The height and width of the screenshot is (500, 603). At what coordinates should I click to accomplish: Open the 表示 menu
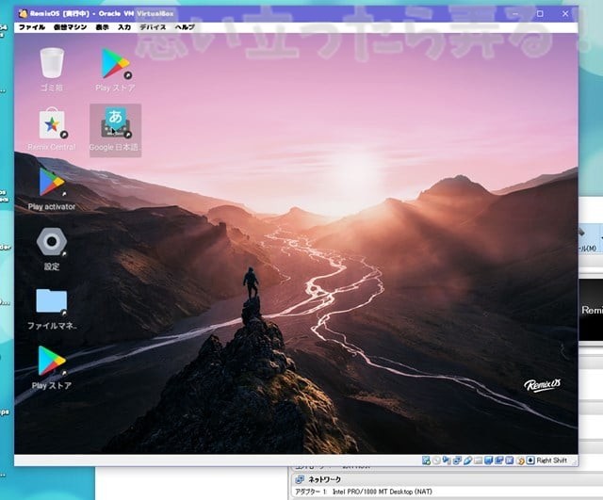[102, 27]
